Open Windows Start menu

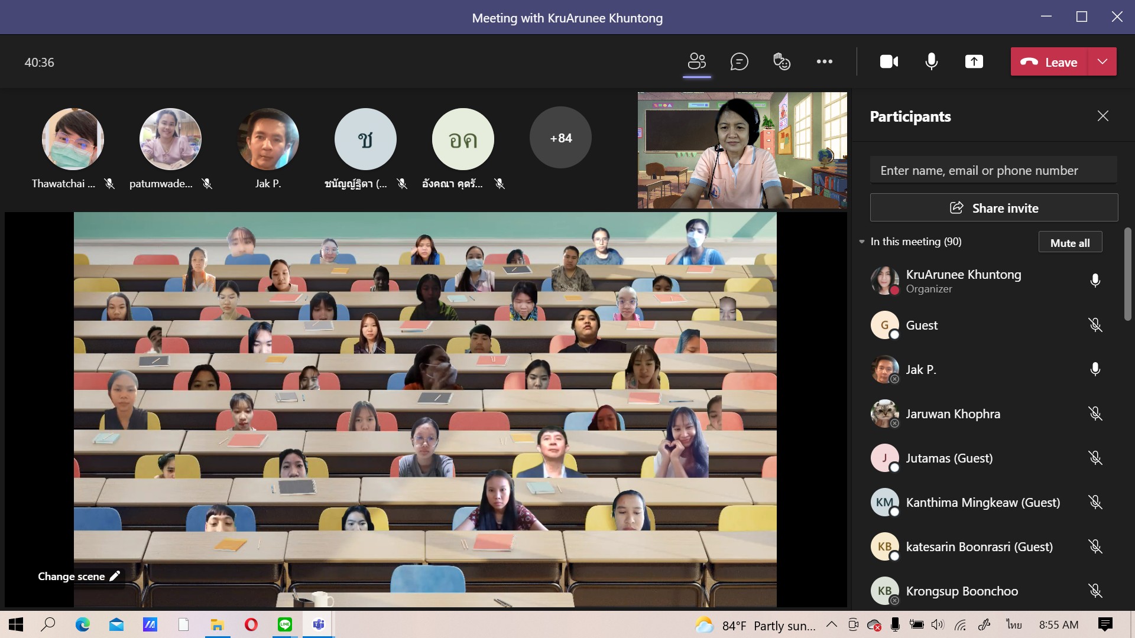point(16,624)
